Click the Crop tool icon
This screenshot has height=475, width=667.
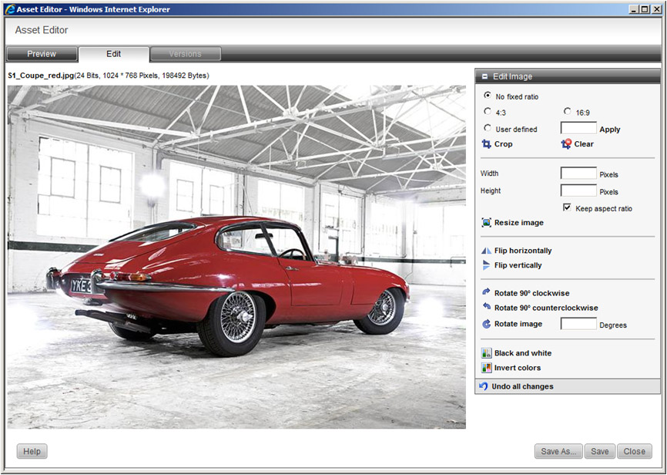486,144
